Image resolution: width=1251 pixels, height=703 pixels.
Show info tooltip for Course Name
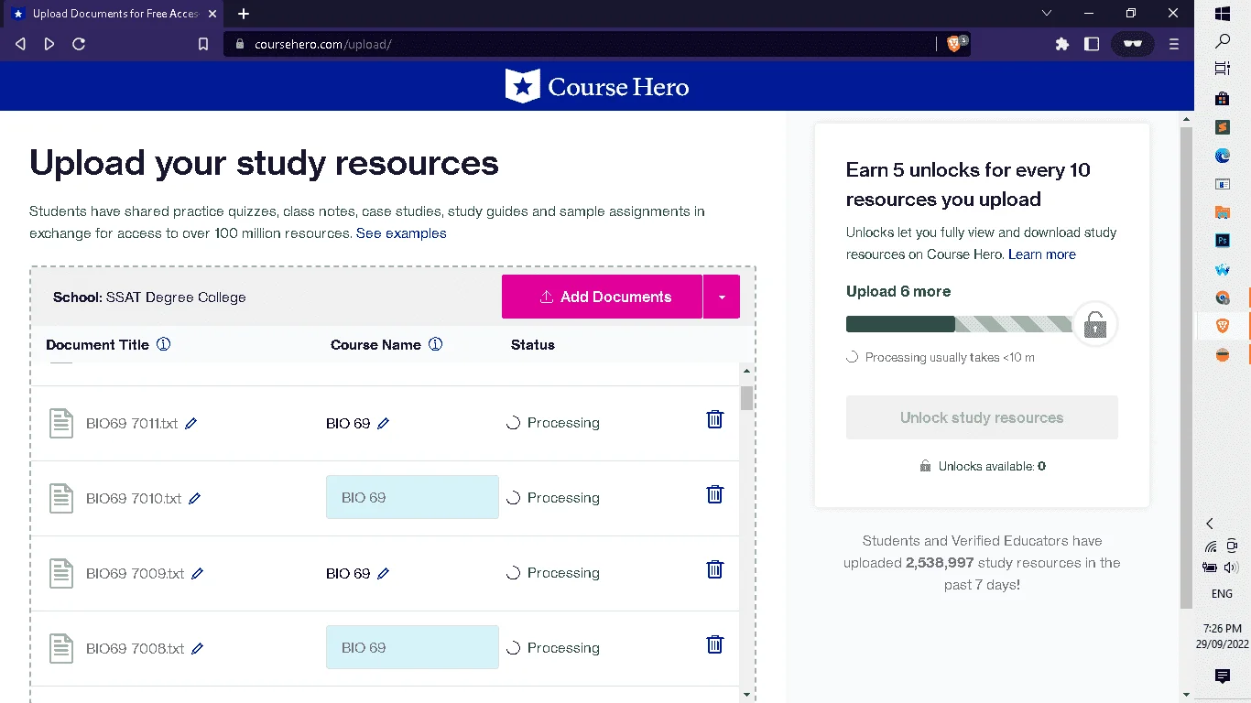(x=436, y=345)
